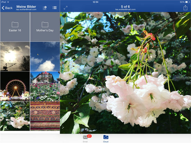
Task: Select the pink blossom thumbnail
Action: point(15,116)
